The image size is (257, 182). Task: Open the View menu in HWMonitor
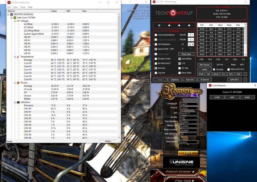tap(15, 7)
